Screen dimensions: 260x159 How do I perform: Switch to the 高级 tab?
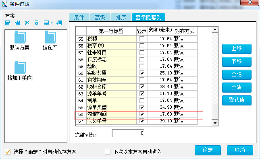pyautogui.click(x=100, y=17)
